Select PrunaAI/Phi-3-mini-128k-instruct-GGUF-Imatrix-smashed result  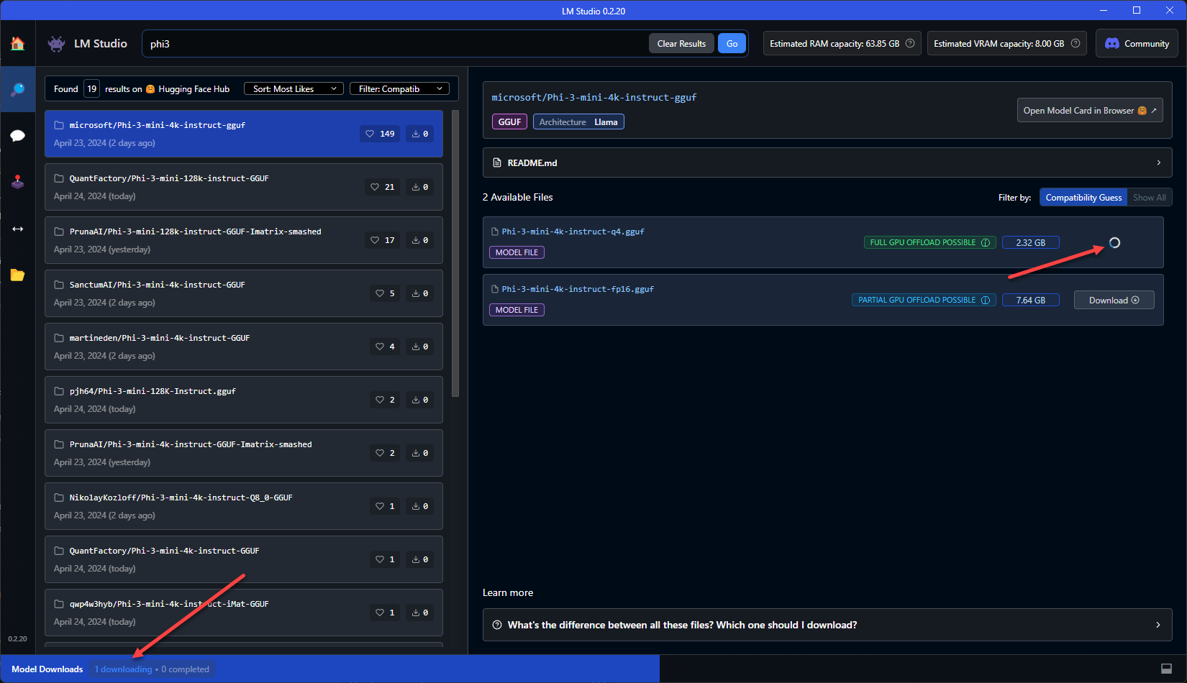[x=244, y=240]
